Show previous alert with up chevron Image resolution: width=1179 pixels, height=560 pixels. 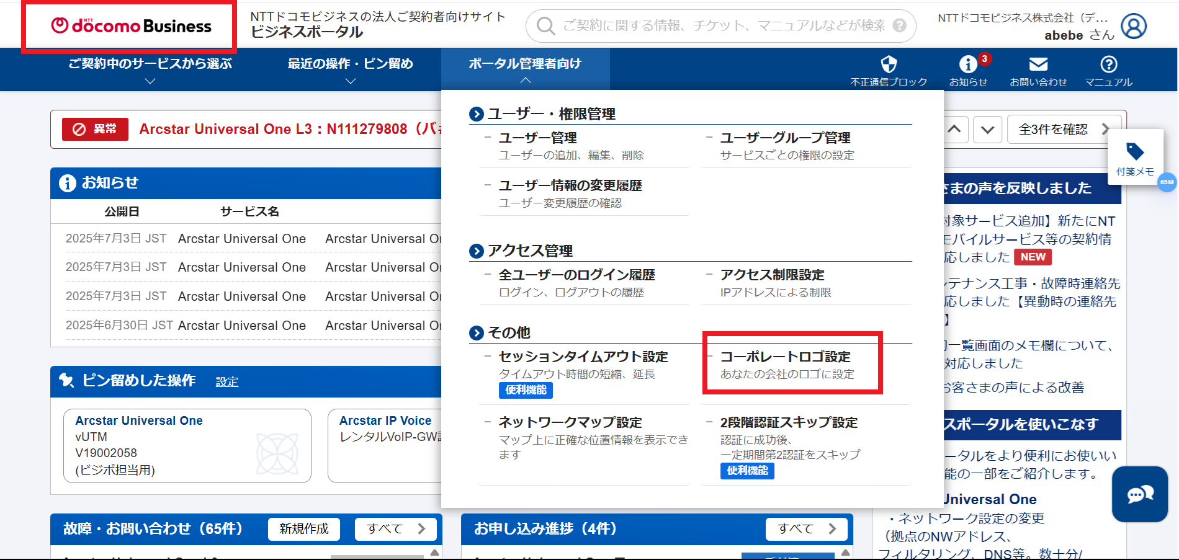click(954, 130)
